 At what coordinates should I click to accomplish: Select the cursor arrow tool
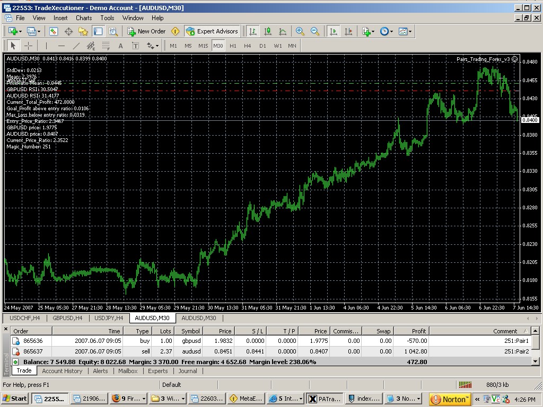13,46
